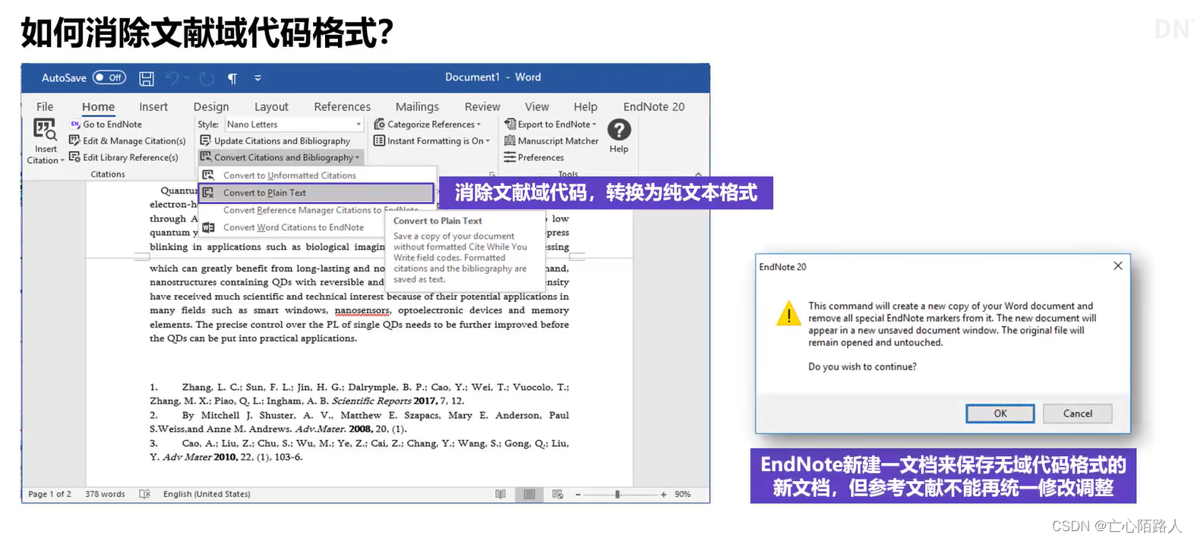Open the Mailings tab
1194x541 pixels.
click(417, 107)
